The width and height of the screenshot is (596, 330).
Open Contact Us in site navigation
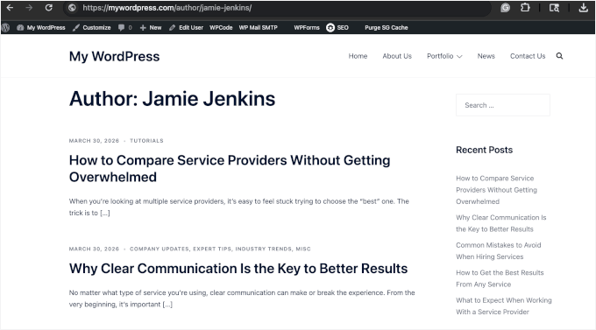528,56
